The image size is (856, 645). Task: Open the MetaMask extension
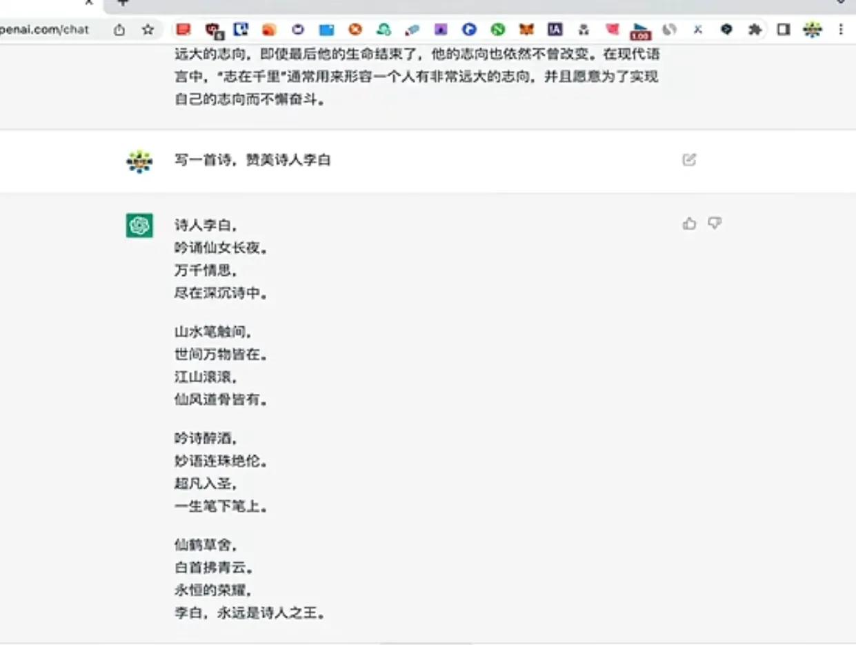(526, 30)
